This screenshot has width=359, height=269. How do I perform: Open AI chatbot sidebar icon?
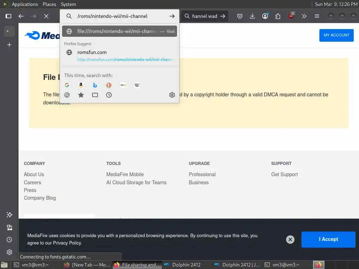point(9,215)
